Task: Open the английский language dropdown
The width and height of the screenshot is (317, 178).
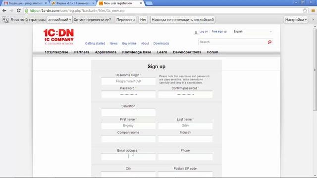Action: pos(59,20)
